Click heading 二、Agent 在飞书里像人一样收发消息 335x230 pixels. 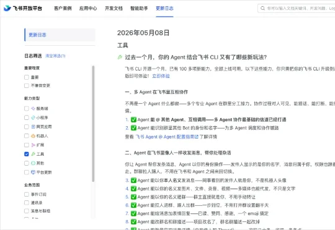pyautogui.click(x=178, y=153)
